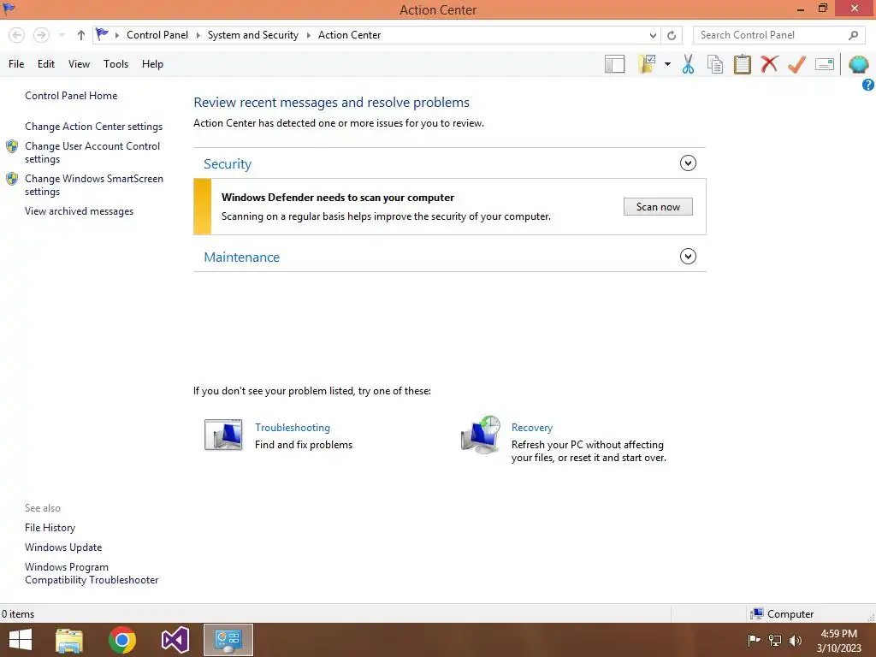This screenshot has height=657, width=876.
Task: Open the Edit menu
Action: point(46,64)
